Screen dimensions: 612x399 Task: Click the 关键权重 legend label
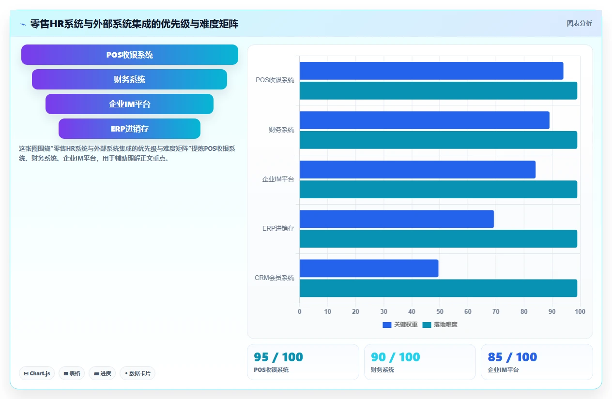[x=406, y=325]
